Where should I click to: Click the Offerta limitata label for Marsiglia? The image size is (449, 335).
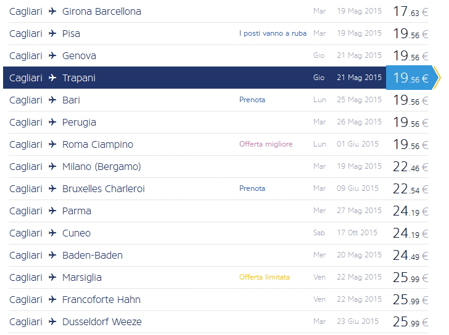point(265,277)
